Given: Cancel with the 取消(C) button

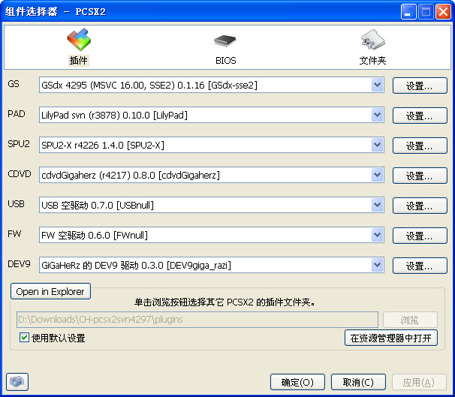Looking at the screenshot, I should pyautogui.click(x=358, y=382).
